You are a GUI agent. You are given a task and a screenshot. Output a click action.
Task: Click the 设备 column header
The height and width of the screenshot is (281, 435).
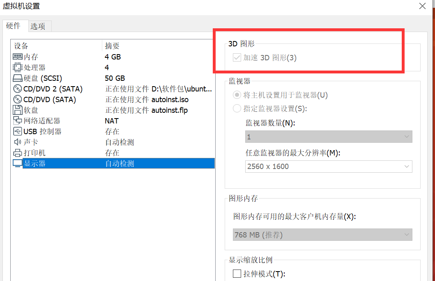[x=57, y=46]
